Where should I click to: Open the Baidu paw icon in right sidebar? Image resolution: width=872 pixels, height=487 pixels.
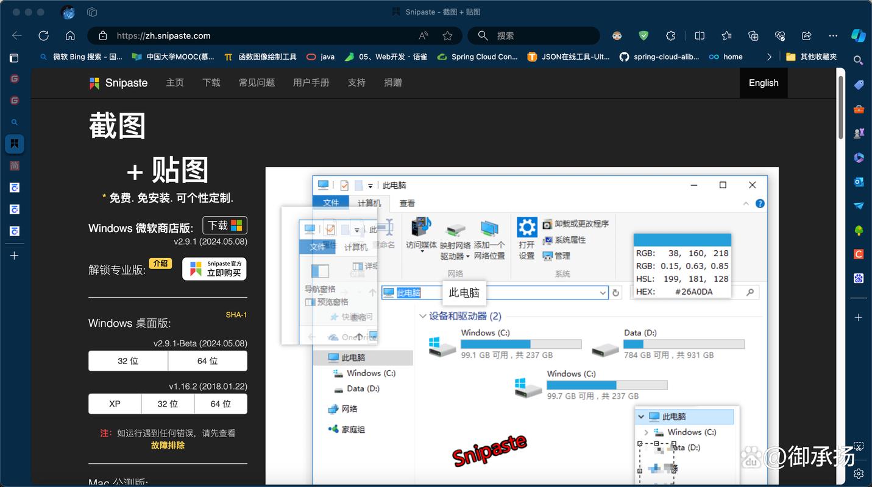[859, 278]
